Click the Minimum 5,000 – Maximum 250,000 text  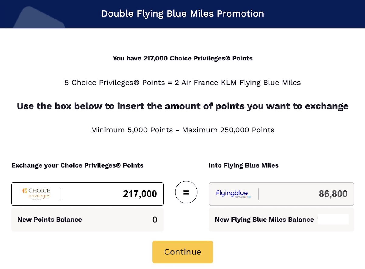(182, 130)
